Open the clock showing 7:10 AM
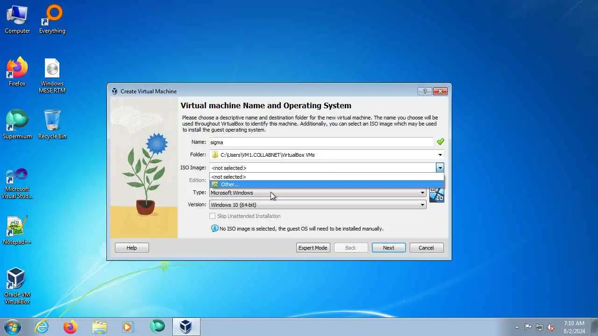The width and height of the screenshot is (598, 336). pos(574,327)
